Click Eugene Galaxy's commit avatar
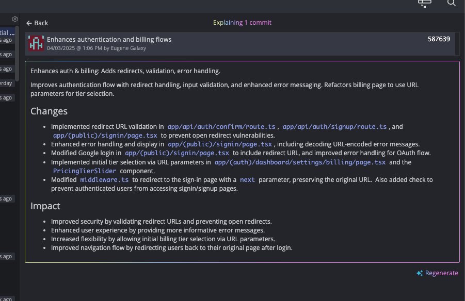Viewport: 465px width, 301px height. [36, 43]
